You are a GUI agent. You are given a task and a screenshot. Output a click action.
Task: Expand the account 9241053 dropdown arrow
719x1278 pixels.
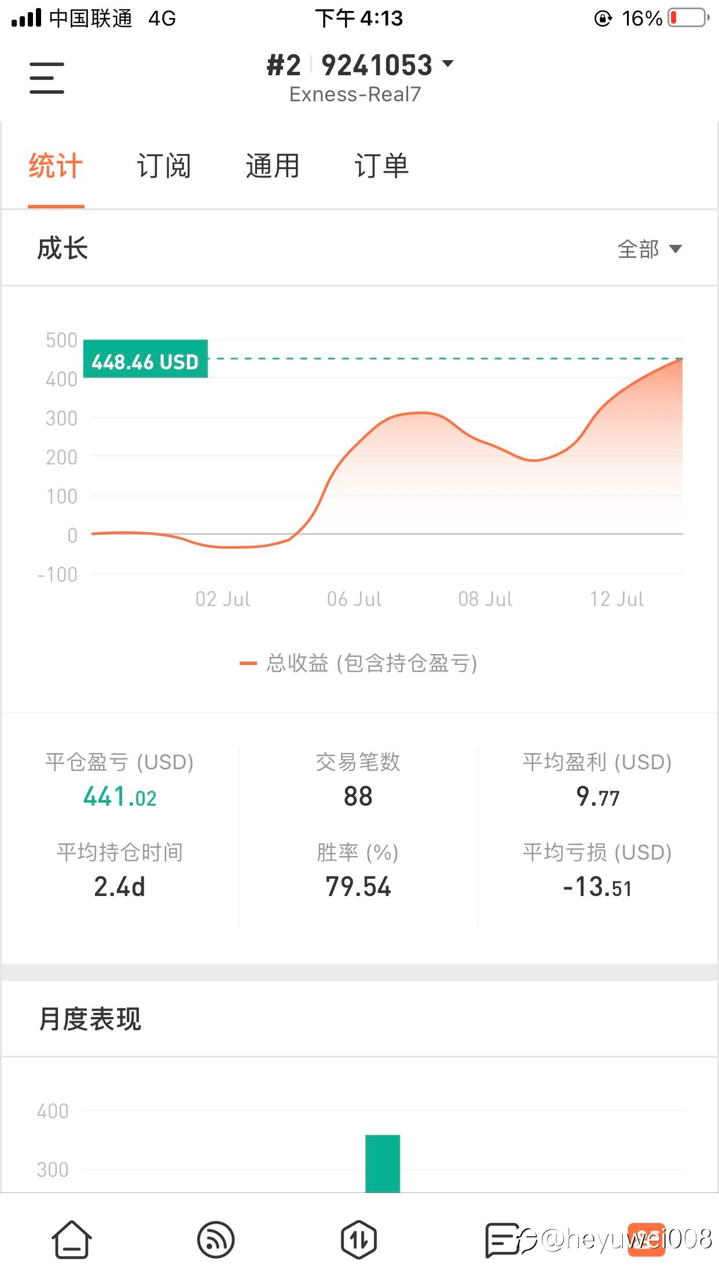click(447, 63)
